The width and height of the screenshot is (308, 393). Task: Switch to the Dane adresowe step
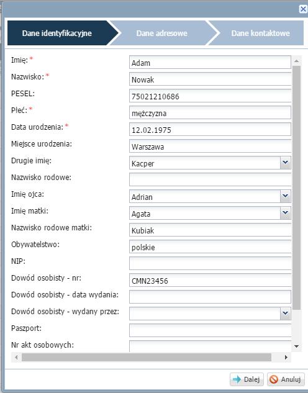[x=161, y=33]
